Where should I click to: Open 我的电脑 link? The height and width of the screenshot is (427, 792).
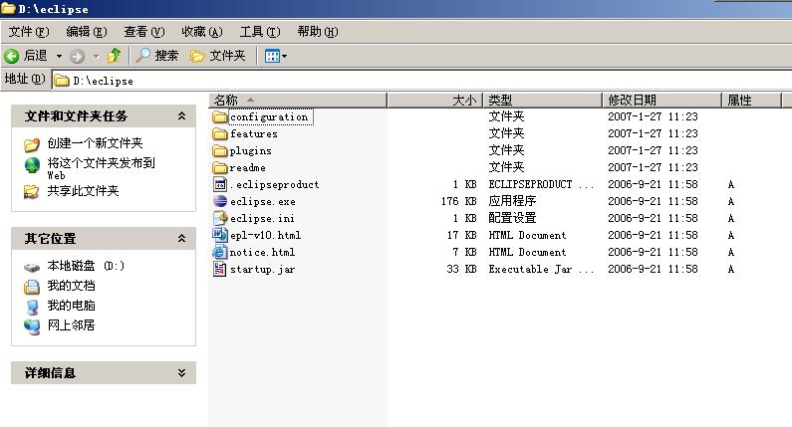pos(71,306)
